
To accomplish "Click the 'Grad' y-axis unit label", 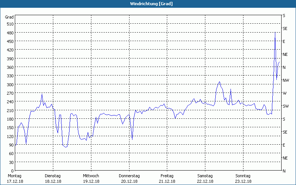I will [x=9, y=17].
